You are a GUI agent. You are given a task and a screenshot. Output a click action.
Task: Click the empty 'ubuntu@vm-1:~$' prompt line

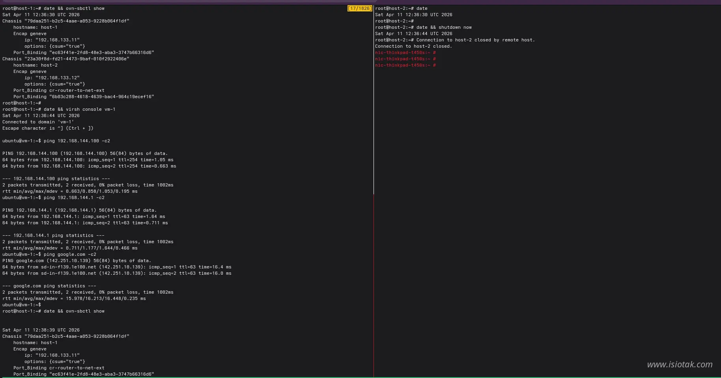click(x=22, y=305)
